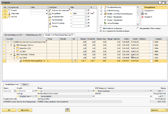Click yellow link arrow on P100028 row
168x114 pixels.
pyautogui.click(x=4, y=42)
